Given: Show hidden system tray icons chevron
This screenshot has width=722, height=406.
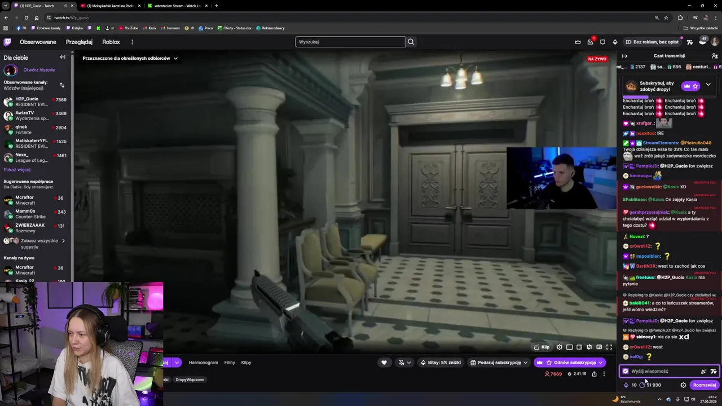Looking at the screenshot, I should (x=659, y=399).
